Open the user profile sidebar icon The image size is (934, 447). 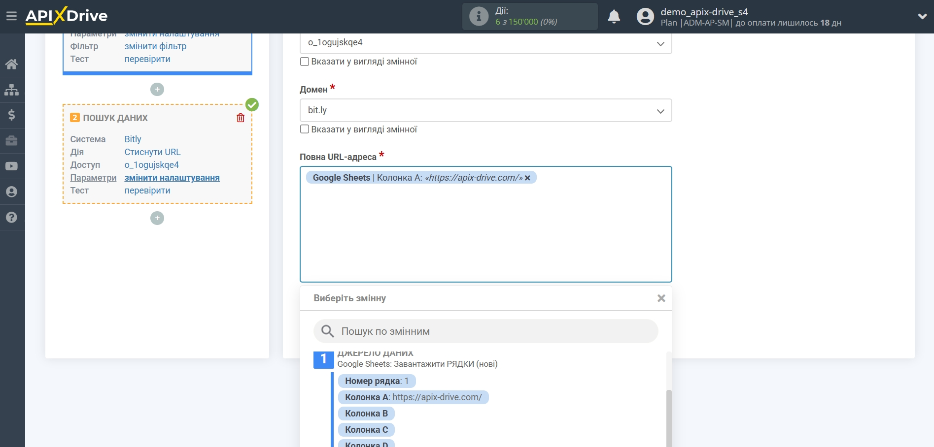click(11, 192)
